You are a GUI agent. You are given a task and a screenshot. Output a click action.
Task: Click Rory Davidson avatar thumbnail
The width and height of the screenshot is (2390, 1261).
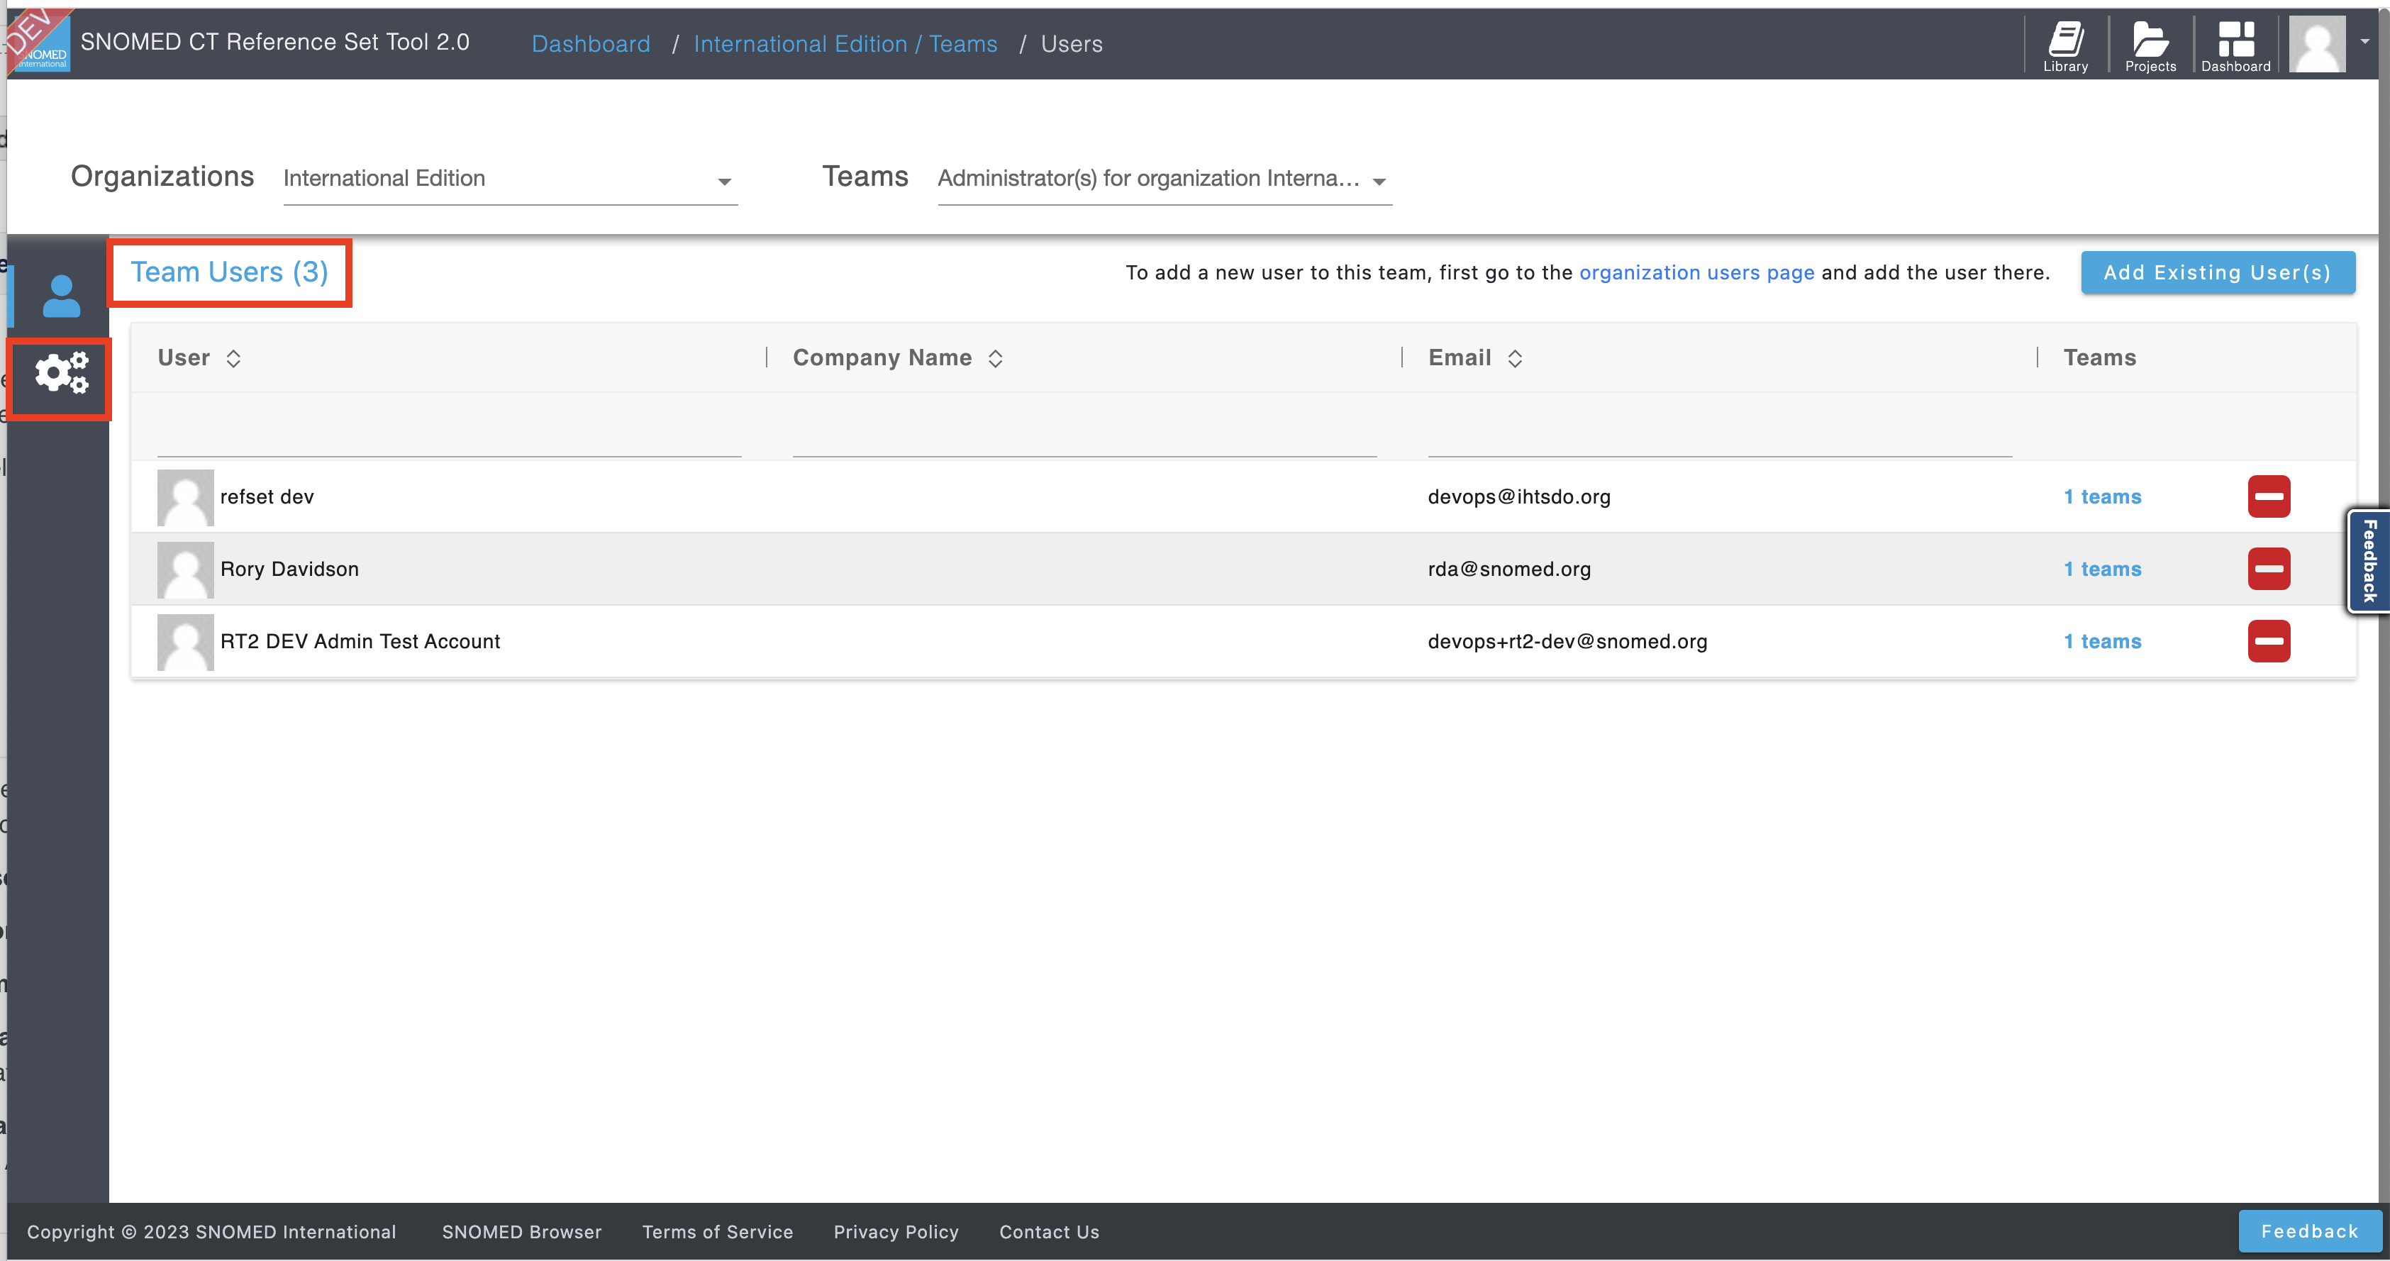pyautogui.click(x=186, y=570)
